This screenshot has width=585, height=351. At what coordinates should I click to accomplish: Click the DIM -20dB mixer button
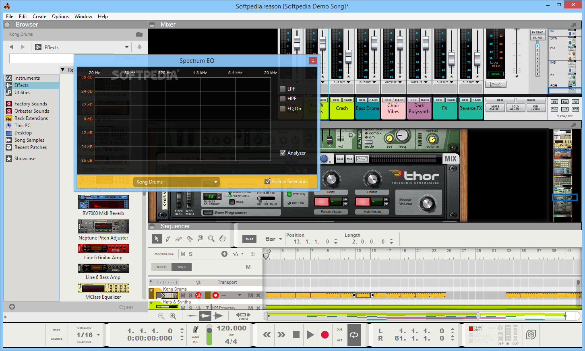(535, 108)
